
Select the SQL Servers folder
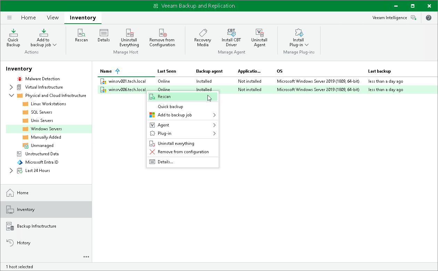tap(41, 112)
